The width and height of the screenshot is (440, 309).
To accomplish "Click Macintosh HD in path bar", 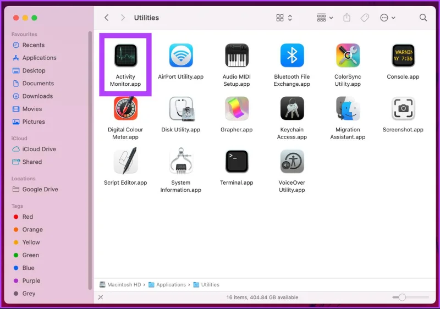I will point(120,285).
